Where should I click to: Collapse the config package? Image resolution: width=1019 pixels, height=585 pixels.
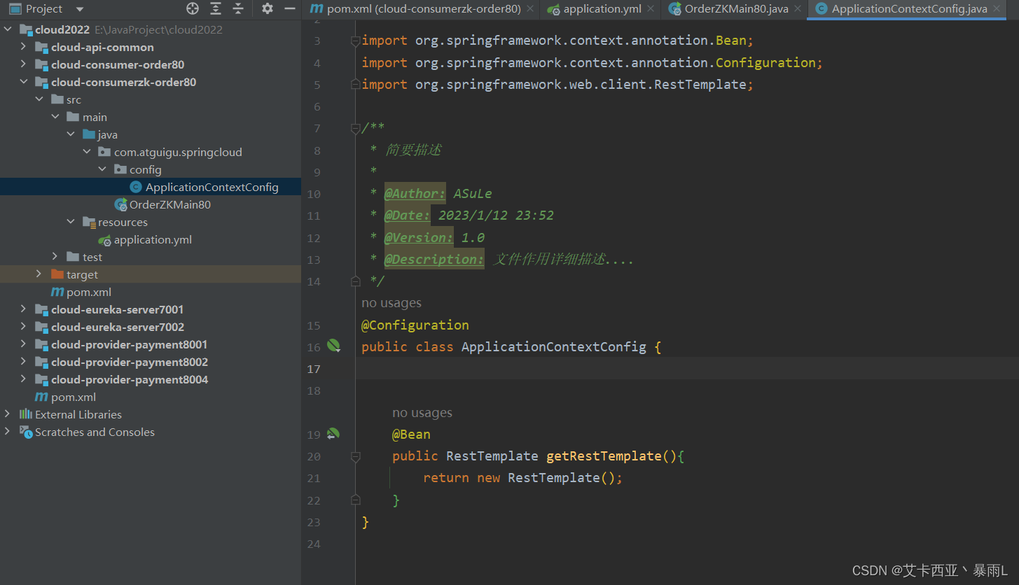[x=102, y=169]
